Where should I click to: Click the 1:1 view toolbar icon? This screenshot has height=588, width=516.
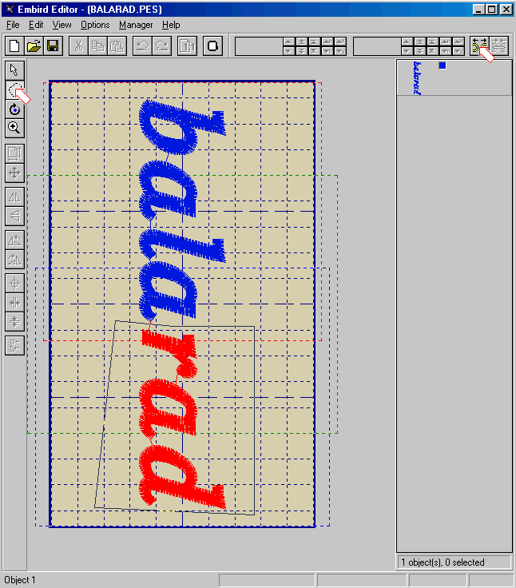pos(187,46)
